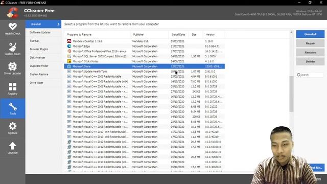The height and width of the screenshot is (184, 327).
Task: Click the Microsoft Office Professional Plus icon
Action: click(x=69, y=51)
